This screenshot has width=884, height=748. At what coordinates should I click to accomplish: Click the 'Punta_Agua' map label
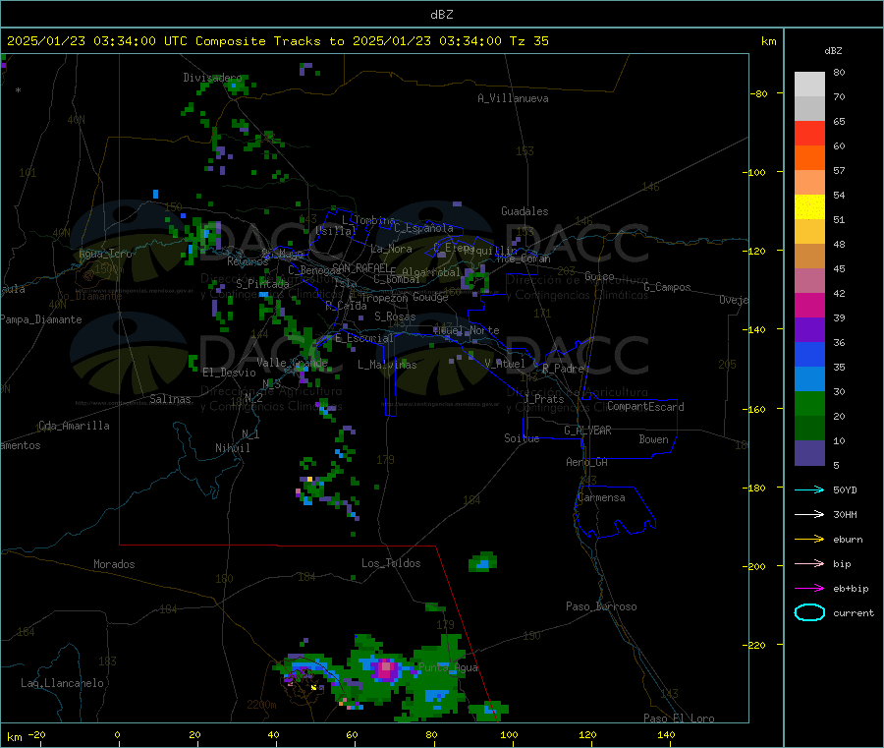[448, 667]
